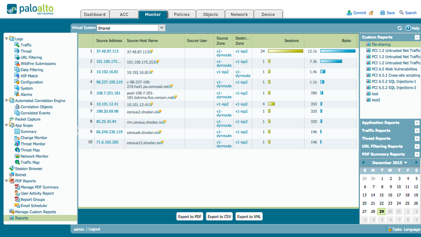This screenshot has width=421, height=237.
Task: Click the Commit icon in top bar
Action: pyautogui.click(x=349, y=13)
